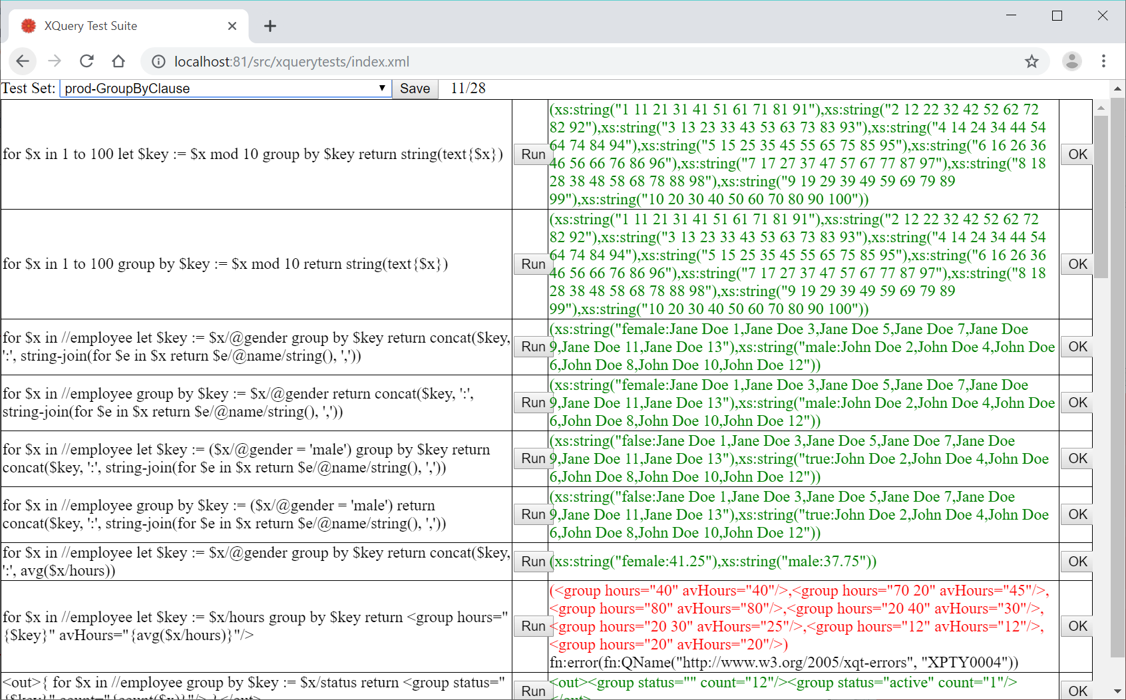Save the current test set

(415, 88)
